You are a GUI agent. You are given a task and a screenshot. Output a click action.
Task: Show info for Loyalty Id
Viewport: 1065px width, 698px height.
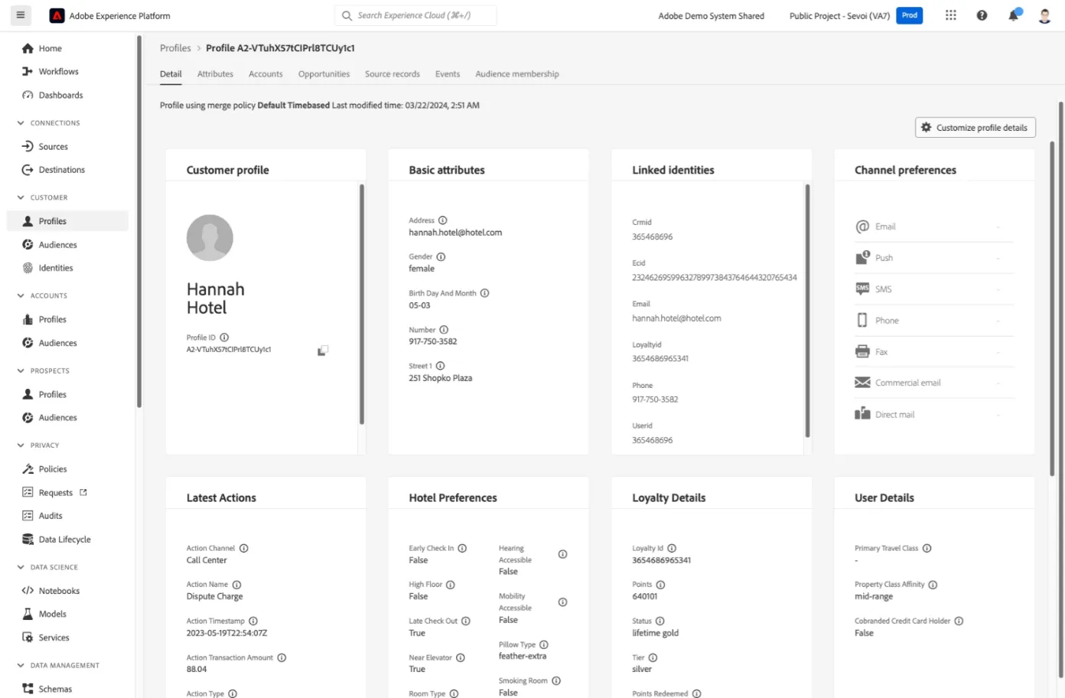click(x=672, y=548)
